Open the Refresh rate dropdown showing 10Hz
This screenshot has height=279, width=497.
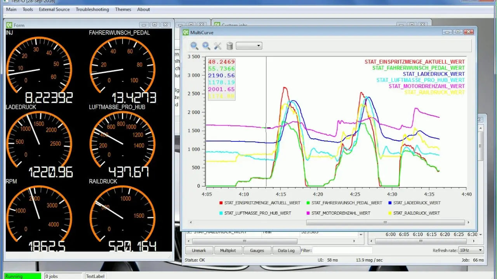coord(470,250)
